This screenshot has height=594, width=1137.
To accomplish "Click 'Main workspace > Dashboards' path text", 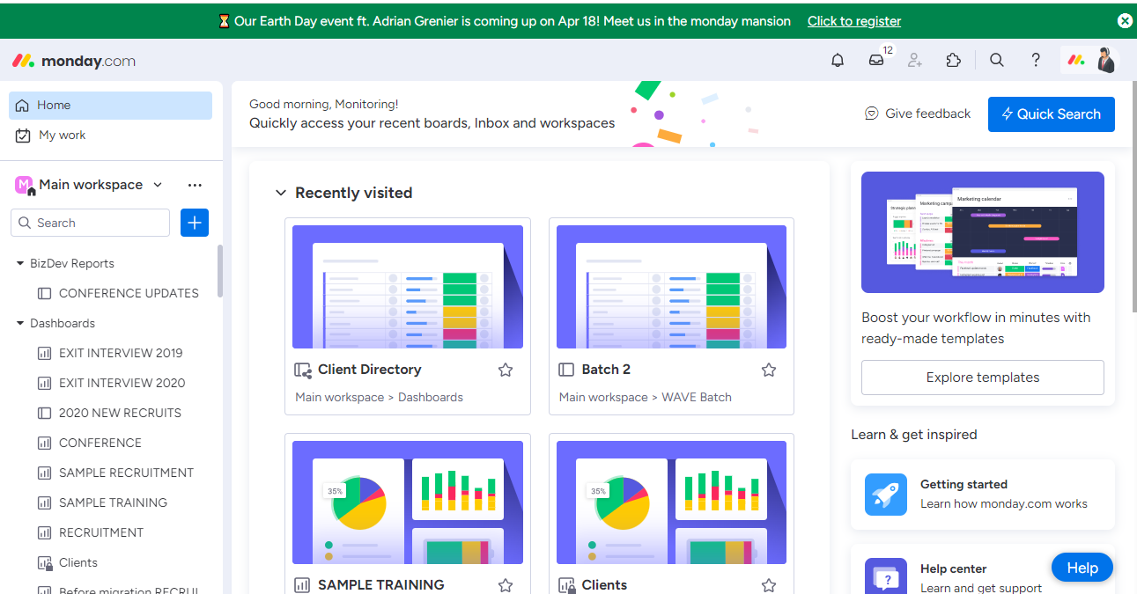I will point(379,397).
